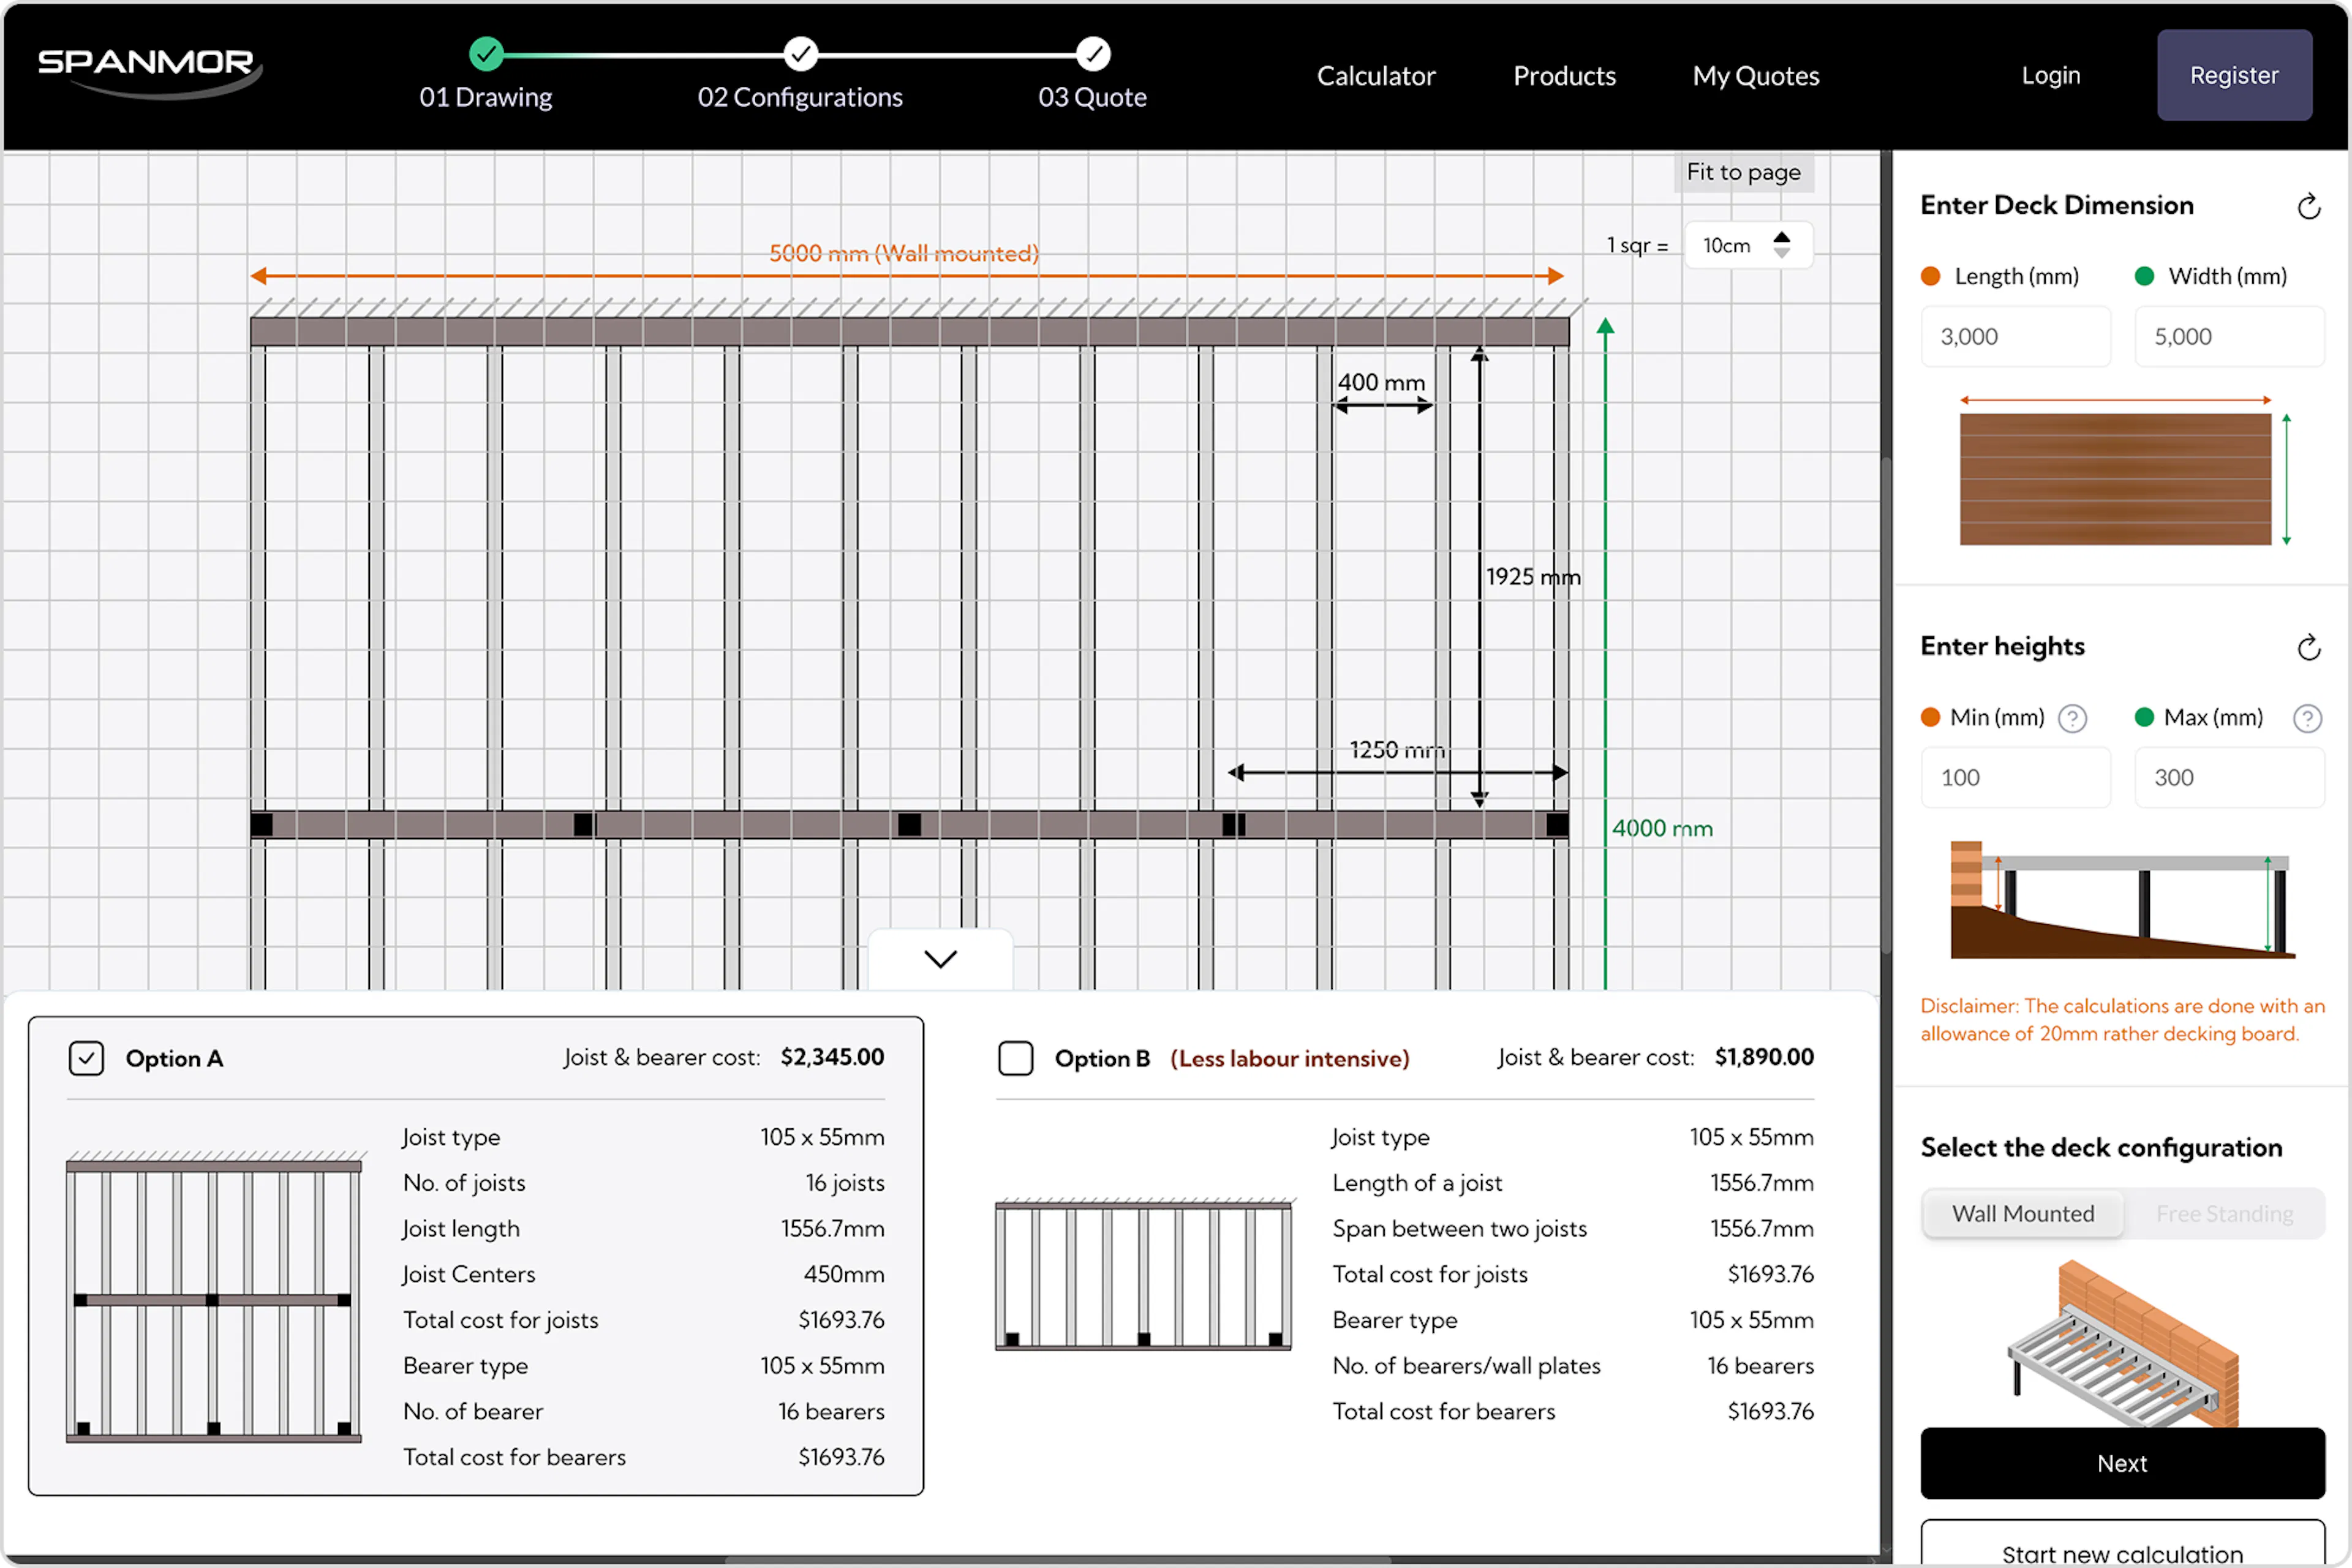Check the Option B checkbox
2352x1568 pixels.
(x=1015, y=1058)
